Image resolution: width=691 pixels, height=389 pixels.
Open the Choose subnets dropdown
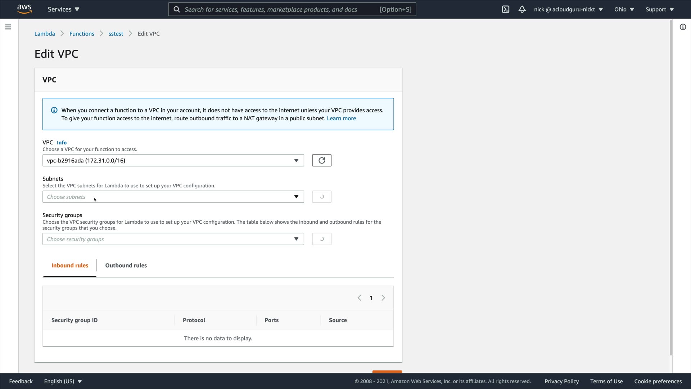pos(173,197)
